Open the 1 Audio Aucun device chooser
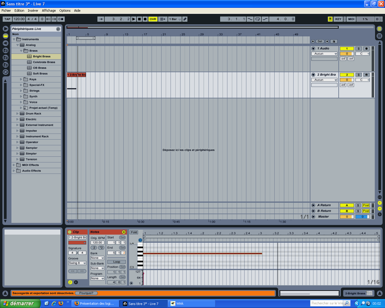Viewport: 385px width, 308px height. pyautogui.click(x=324, y=54)
